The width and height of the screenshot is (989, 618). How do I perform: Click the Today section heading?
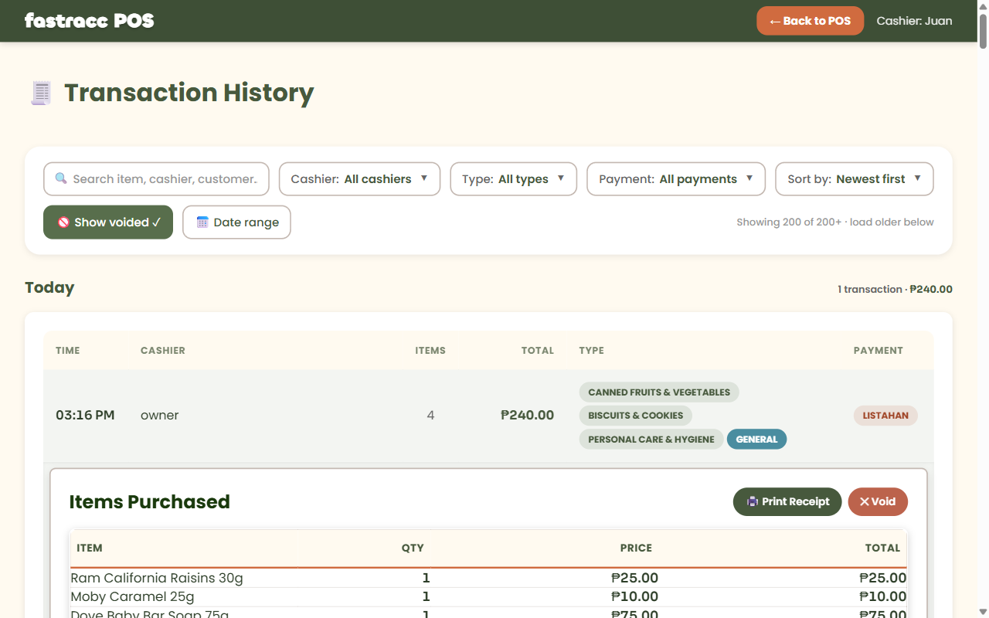pos(49,287)
